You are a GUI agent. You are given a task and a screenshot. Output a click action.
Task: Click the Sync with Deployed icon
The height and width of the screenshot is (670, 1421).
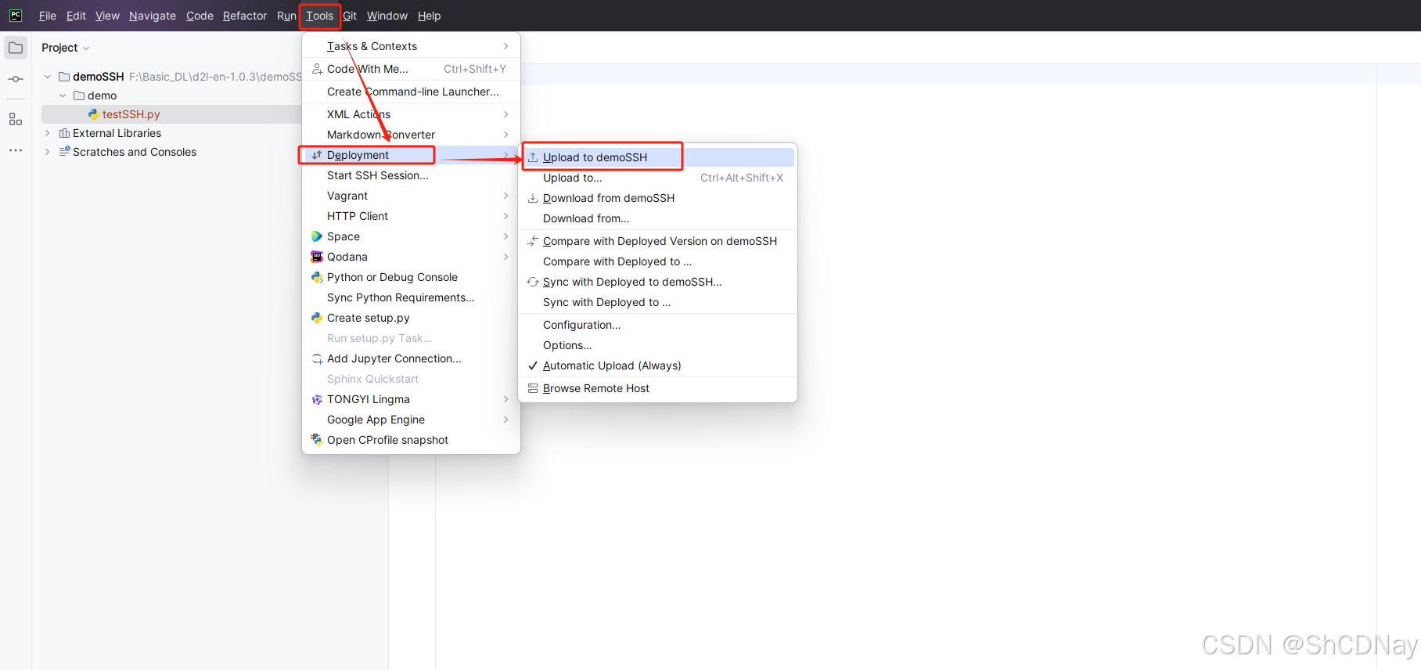(533, 282)
